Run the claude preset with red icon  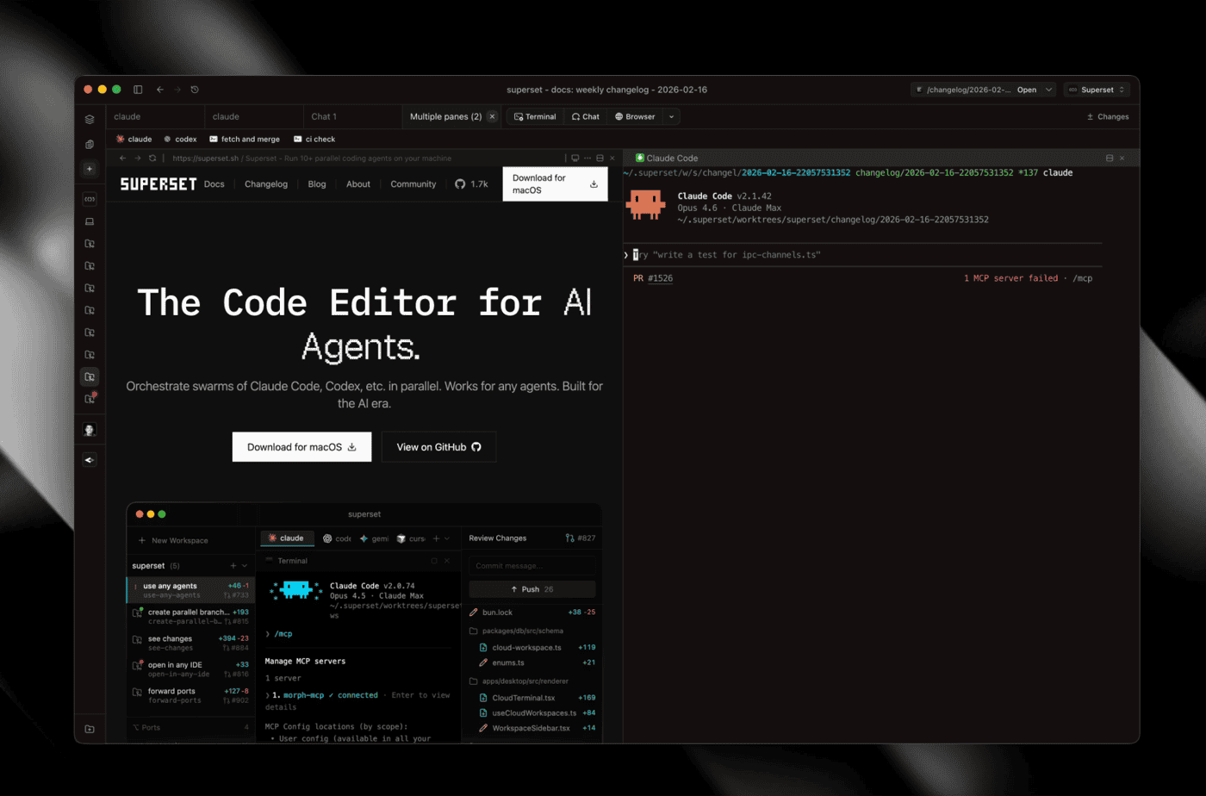click(x=134, y=139)
